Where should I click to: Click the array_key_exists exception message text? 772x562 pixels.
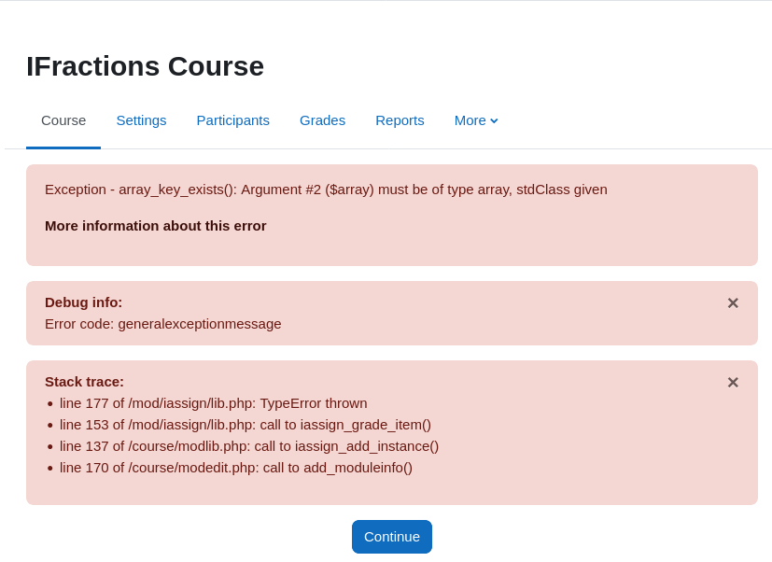tap(326, 190)
